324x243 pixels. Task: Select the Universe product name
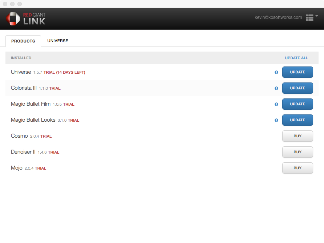click(21, 72)
